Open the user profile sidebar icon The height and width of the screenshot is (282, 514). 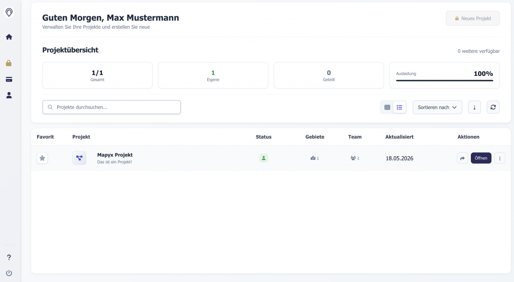[x=9, y=95]
